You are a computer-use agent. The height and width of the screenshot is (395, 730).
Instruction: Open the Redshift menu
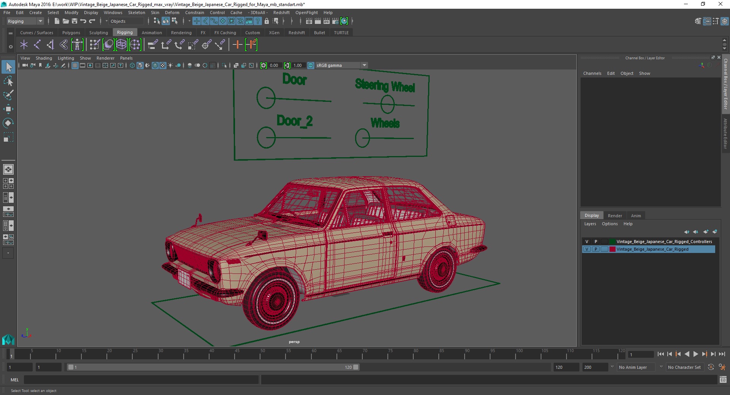[281, 13]
